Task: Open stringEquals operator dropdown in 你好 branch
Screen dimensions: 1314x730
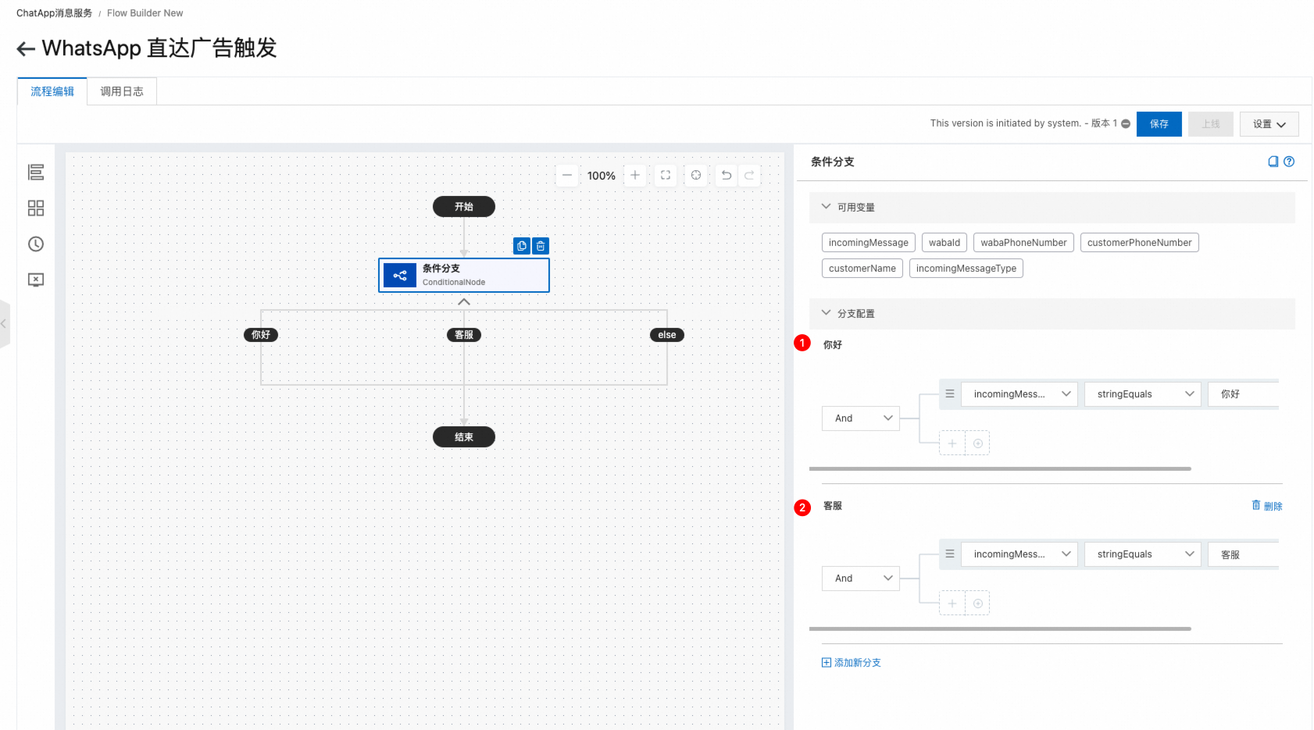Action: [x=1143, y=394]
